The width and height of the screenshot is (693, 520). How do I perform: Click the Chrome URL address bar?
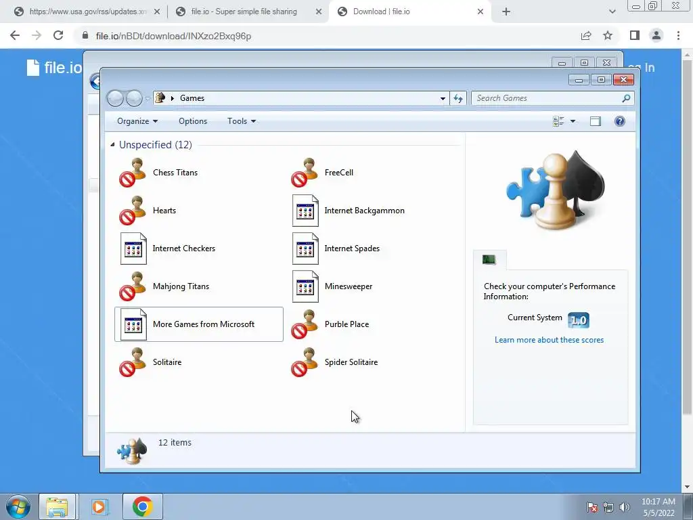327,36
